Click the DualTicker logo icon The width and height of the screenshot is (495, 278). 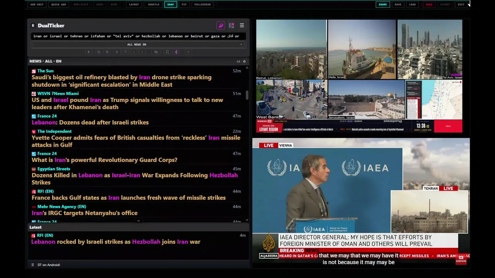pyautogui.click(x=33, y=25)
